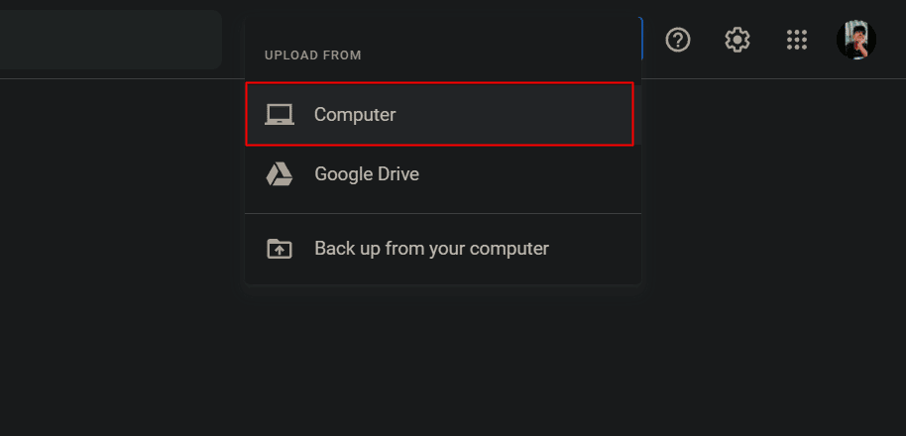Choose Google Drive as upload source
The image size is (906, 436).
point(443,173)
